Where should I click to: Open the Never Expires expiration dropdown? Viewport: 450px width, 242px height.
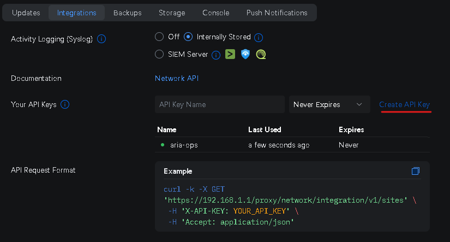tap(328, 104)
